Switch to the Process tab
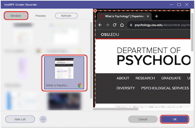Screen dimensions: 195x128 coord(40,16)
